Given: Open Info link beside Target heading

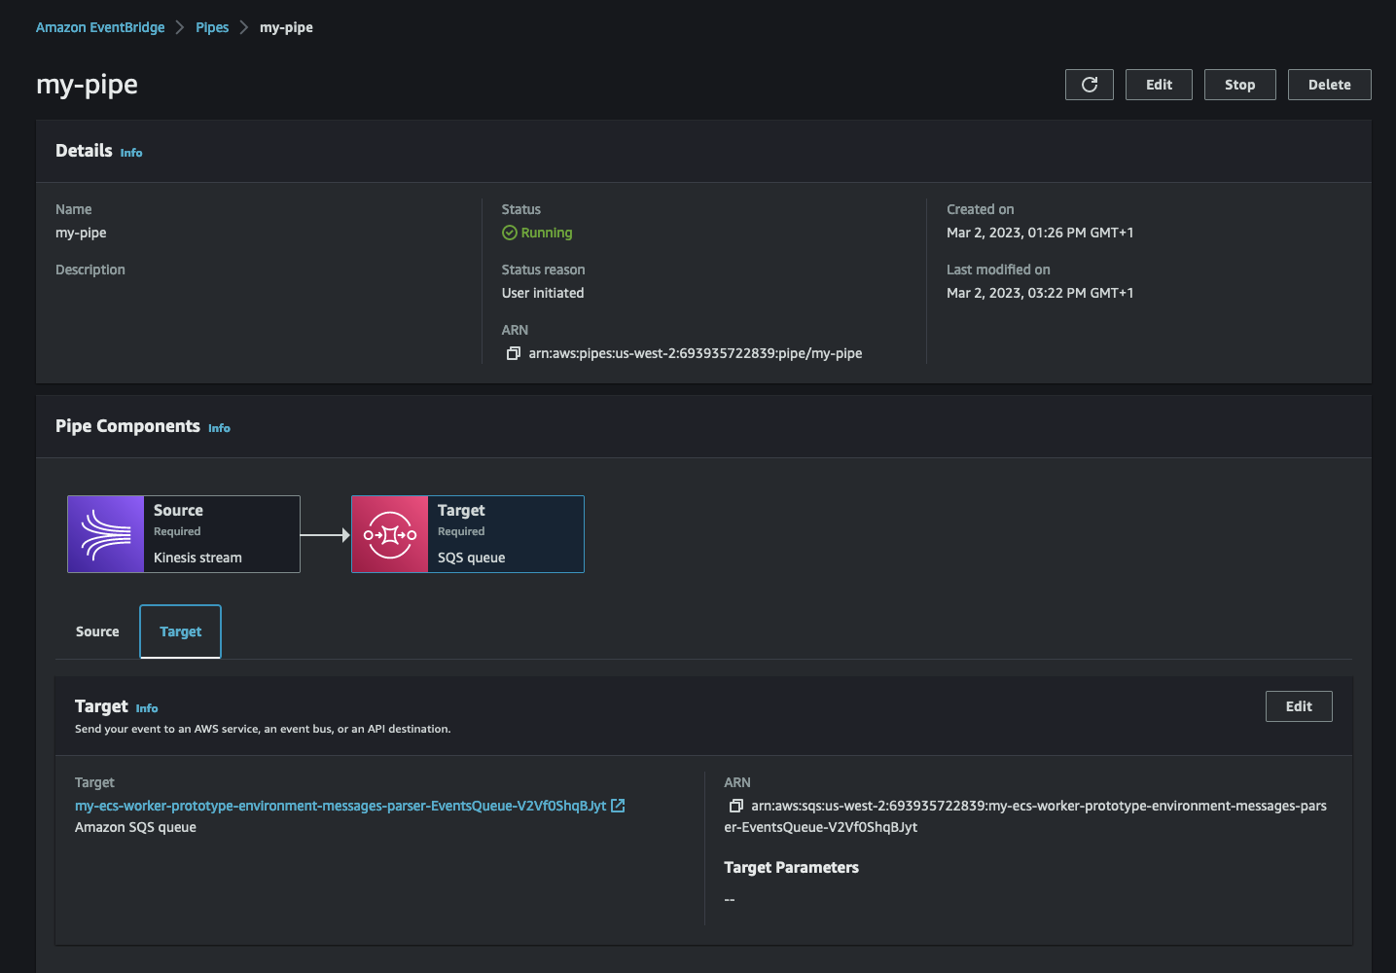Looking at the screenshot, I should [x=147, y=708].
